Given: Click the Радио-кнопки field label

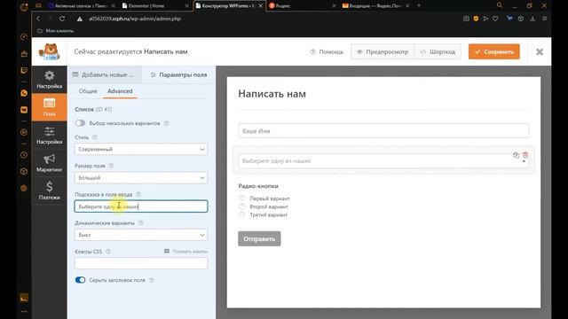Looking at the screenshot, I should [x=258, y=186].
